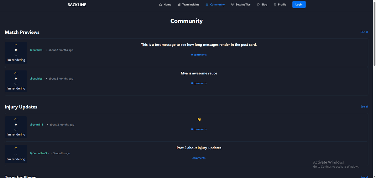See all Match Previews posts

coord(364,32)
